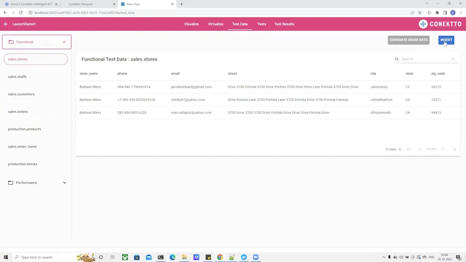Open the CONEKTTO logo in the header
This screenshot has width=466, height=262.
click(440, 24)
